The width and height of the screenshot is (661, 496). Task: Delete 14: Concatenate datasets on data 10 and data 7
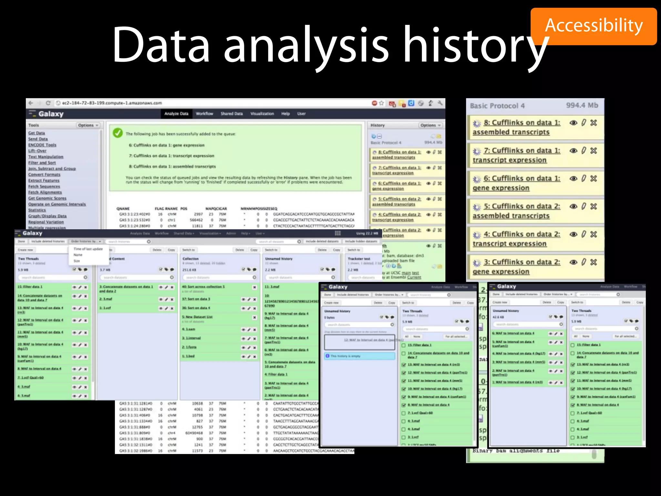[x=86, y=296]
